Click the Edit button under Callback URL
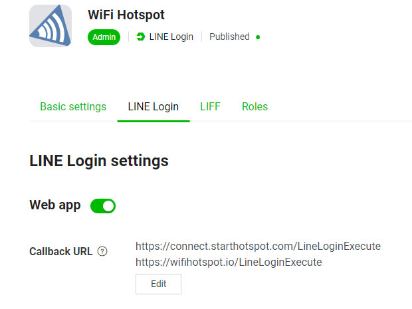Screen dimensions: 412x309 [158, 284]
